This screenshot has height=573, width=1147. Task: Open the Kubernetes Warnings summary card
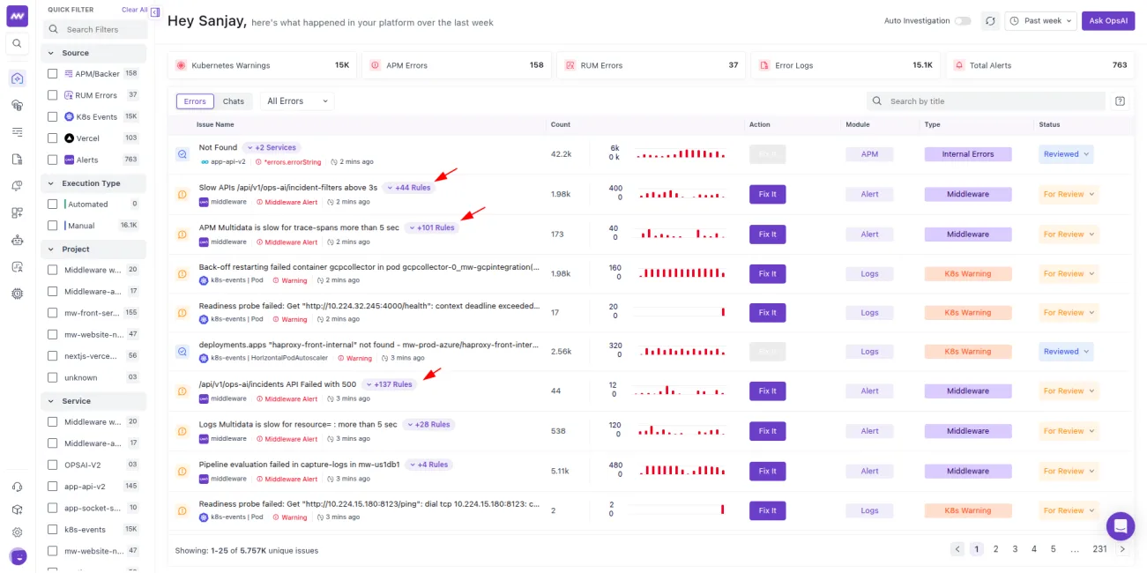[262, 65]
